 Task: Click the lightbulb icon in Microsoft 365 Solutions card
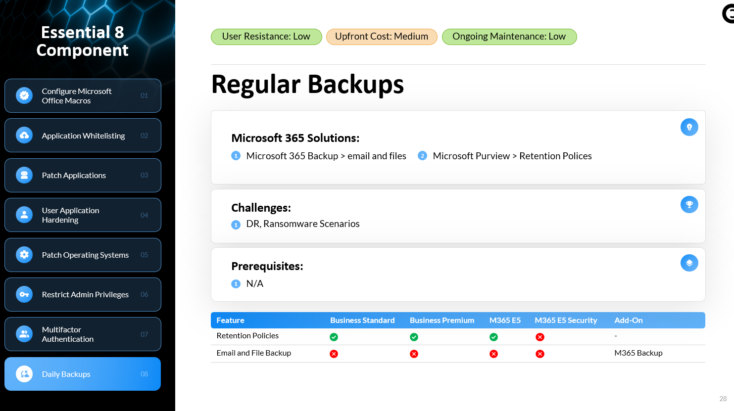(x=689, y=127)
